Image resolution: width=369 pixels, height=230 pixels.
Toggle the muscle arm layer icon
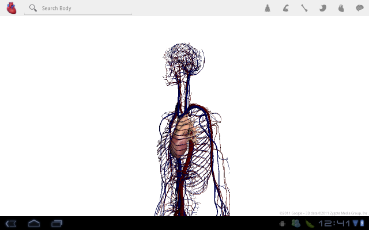[x=286, y=8]
